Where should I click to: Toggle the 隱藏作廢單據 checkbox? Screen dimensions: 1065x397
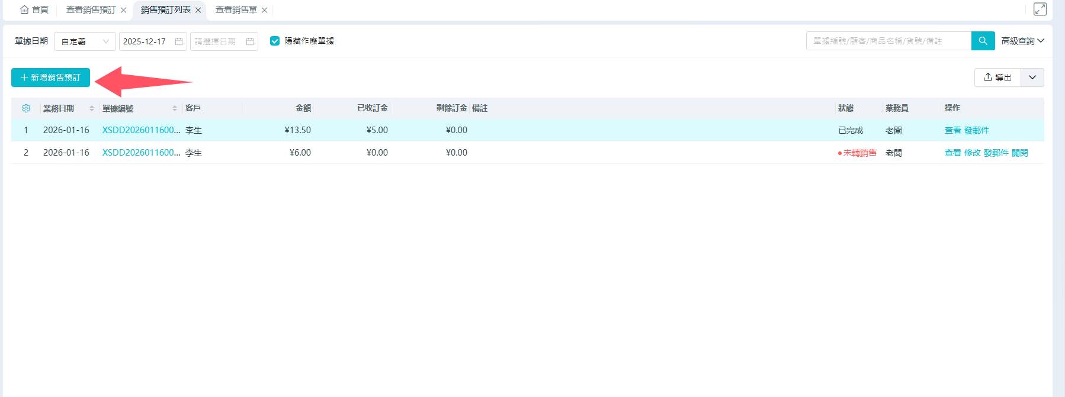pyautogui.click(x=275, y=41)
